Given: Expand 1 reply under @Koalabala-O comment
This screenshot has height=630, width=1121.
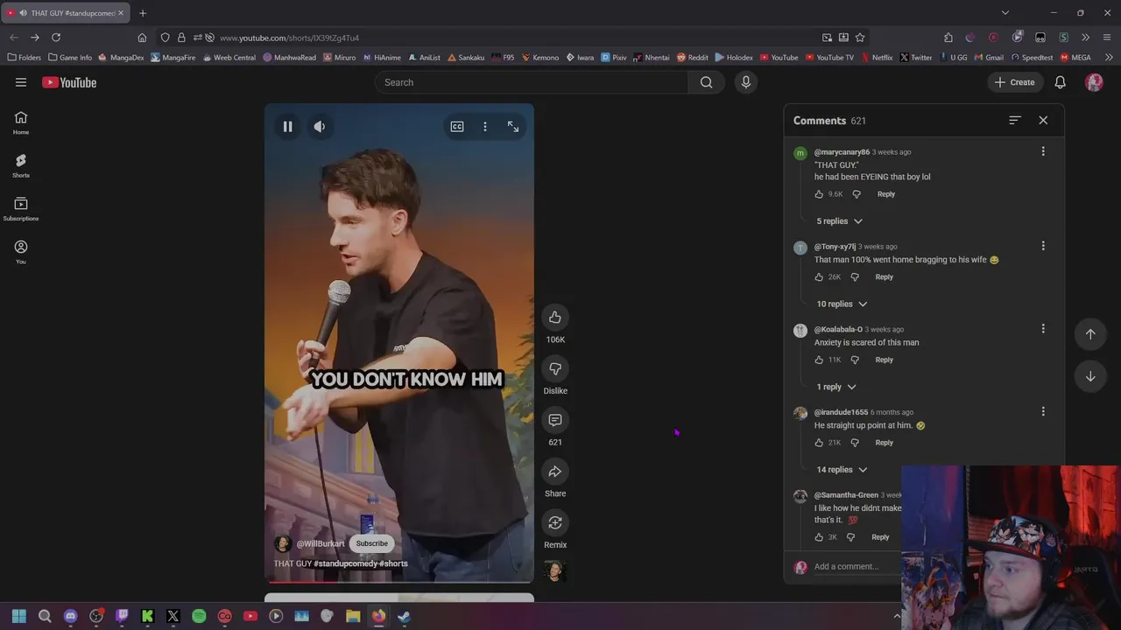Looking at the screenshot, I should [x=836, y=387].
